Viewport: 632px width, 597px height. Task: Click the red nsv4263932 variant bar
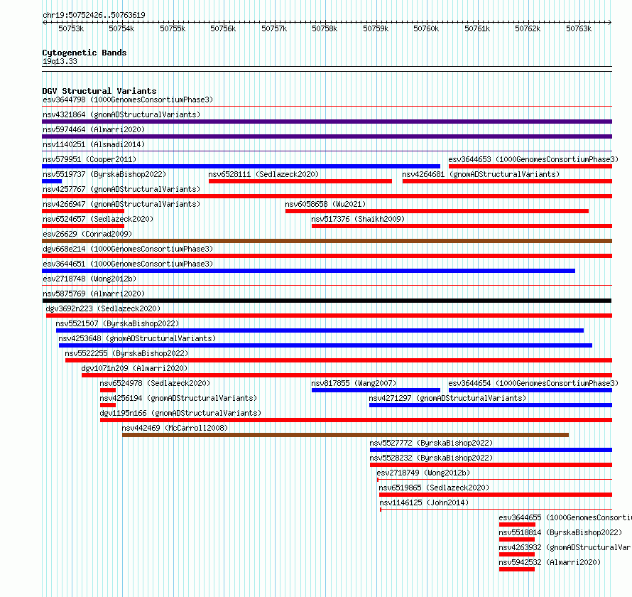pyautogui.click(x=517, y=554)
